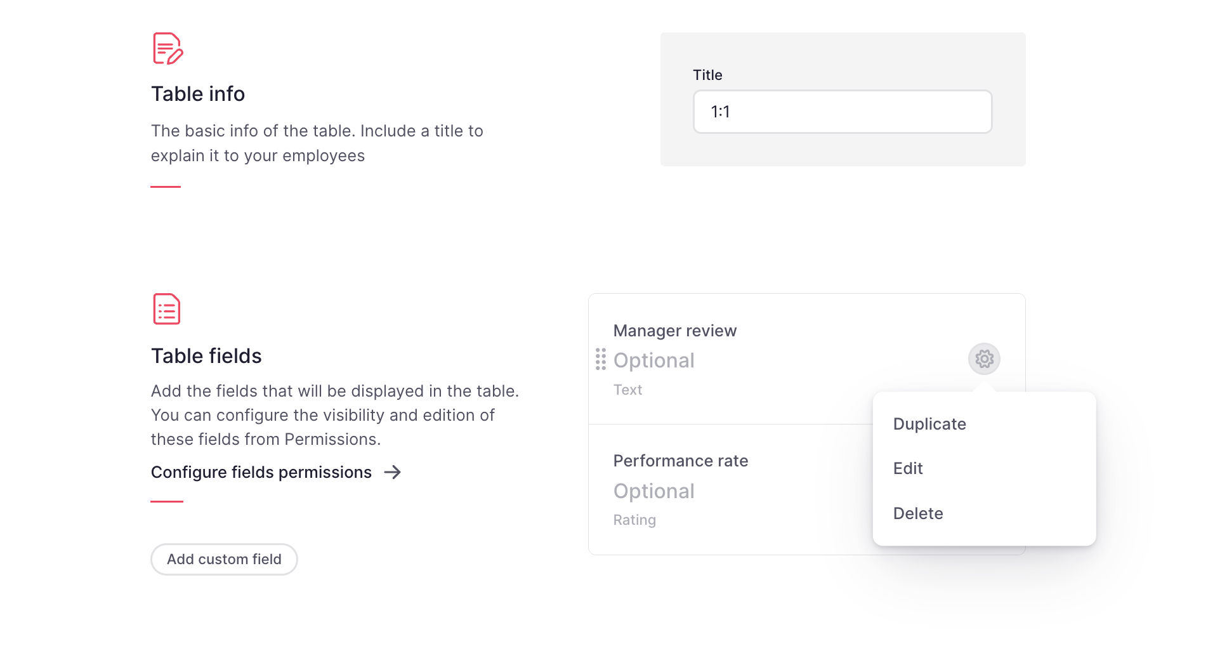The image size is (1227, 646).
Task: Click the Optional label under Manager review
Action: coord(654,360)
